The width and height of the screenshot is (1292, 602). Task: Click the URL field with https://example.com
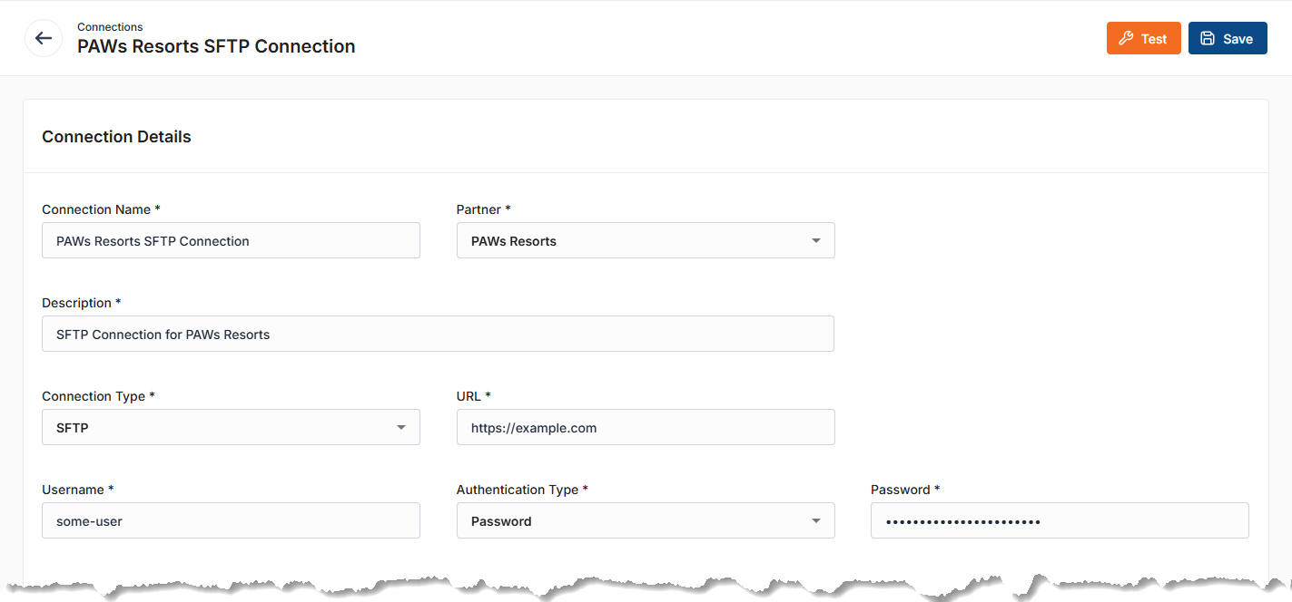645,428
